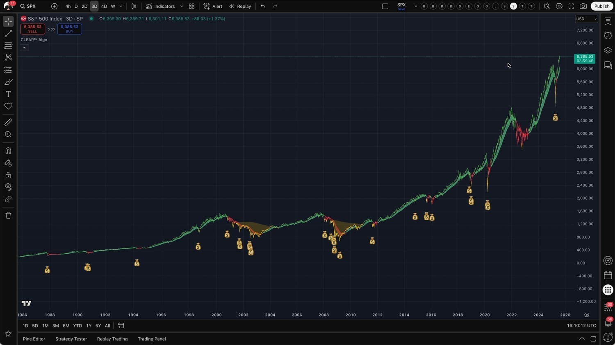Take a chart snapshot with camera icon
The width and height of the screenshot is (615, 345).
click(x=583, y=6)
